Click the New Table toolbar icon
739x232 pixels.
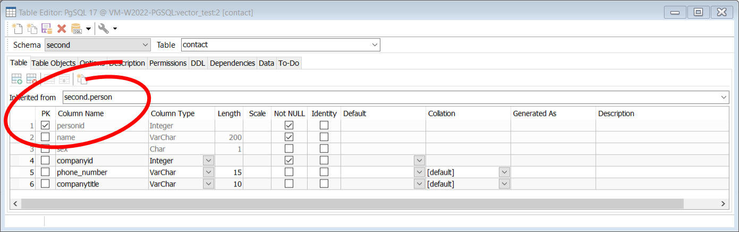[x=17, y=29]
